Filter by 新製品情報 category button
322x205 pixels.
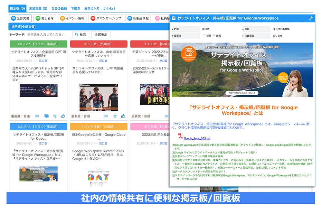[138, 18]
